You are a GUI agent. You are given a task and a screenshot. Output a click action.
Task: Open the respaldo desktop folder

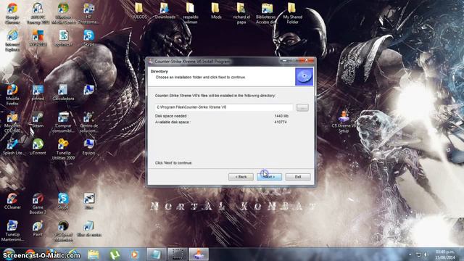pyautogui.click(x=191, y=13)
